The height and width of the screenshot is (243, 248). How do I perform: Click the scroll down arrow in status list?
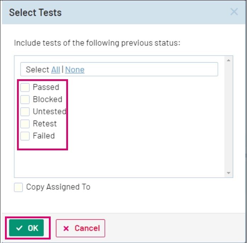click(x=229, y=173)
